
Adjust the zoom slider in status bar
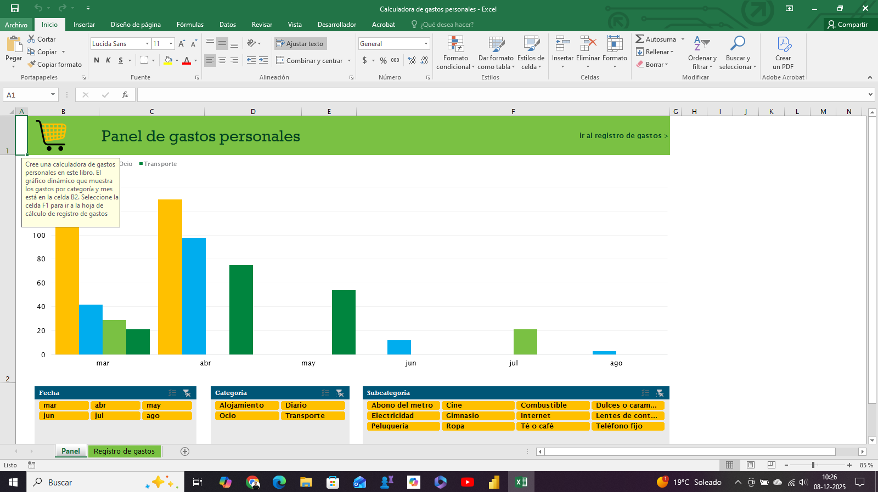pos(813,465)
